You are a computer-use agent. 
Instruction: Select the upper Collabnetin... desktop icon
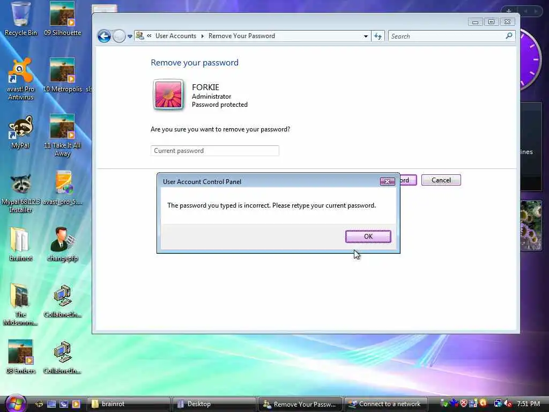(62, 301)
